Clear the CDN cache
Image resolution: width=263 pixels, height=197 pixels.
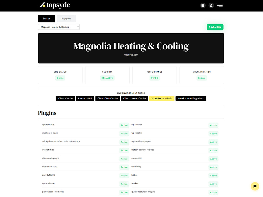pos(107,98)
